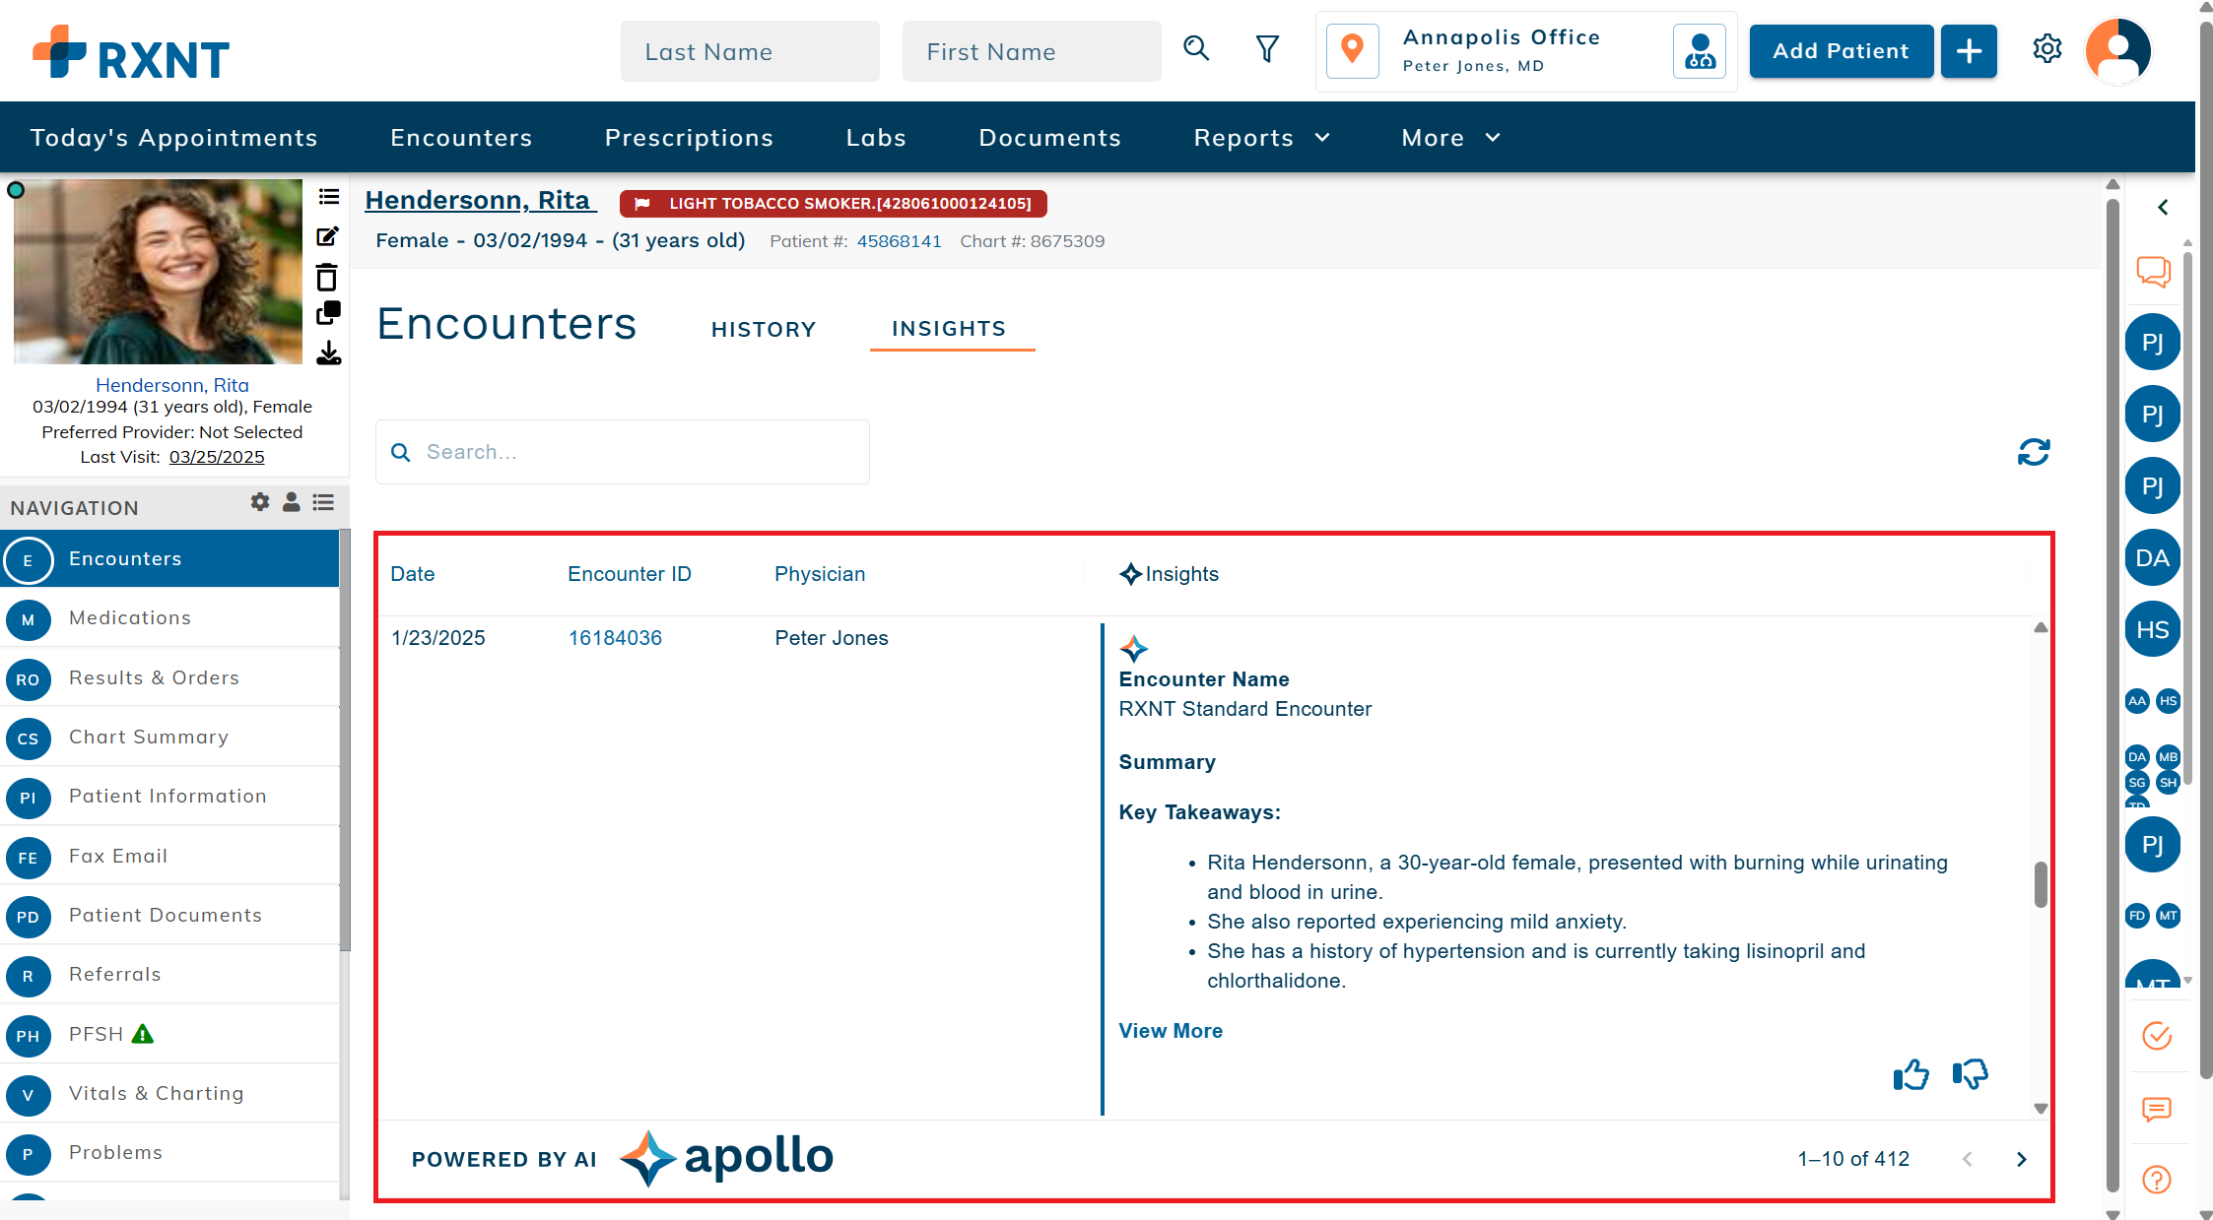The image size is (2213, 1220).
Task: Click the large HS avatar in right sidebar
Action: 2153,630
